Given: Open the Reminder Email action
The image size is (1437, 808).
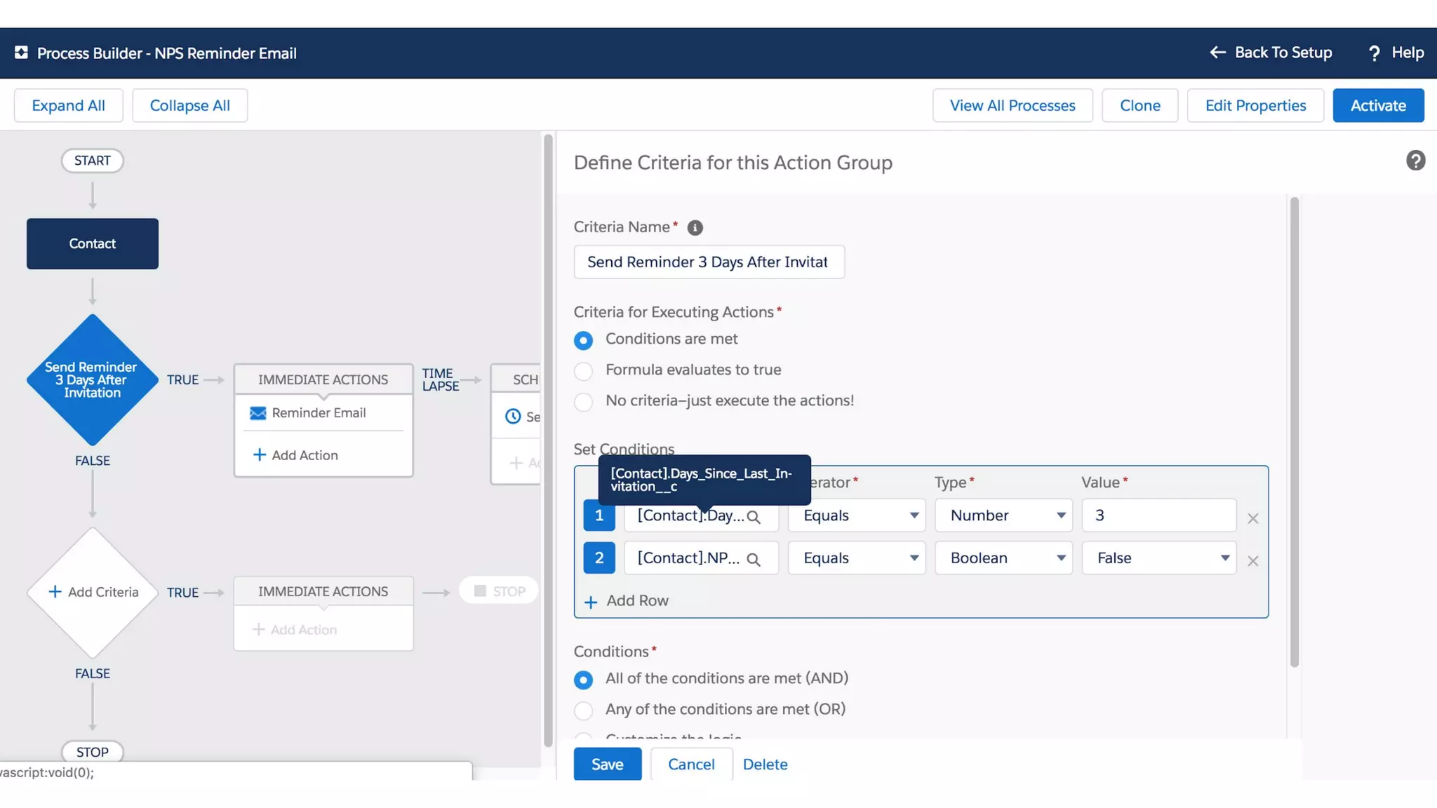Looking at the screenshot, I should 319,412.
